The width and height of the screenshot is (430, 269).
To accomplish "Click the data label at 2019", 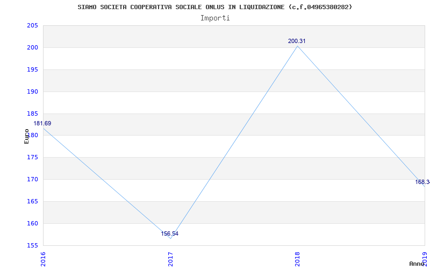I will click(422, 182).
